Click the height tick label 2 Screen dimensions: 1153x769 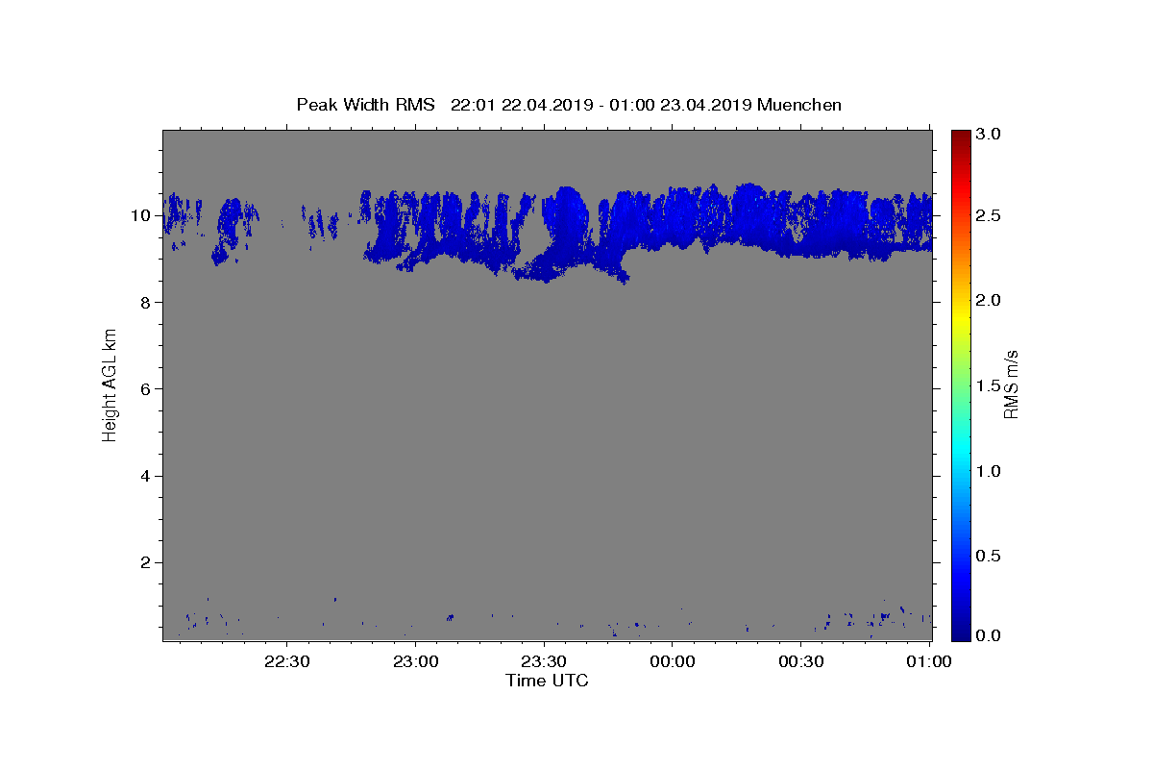(x=146, y=562)
